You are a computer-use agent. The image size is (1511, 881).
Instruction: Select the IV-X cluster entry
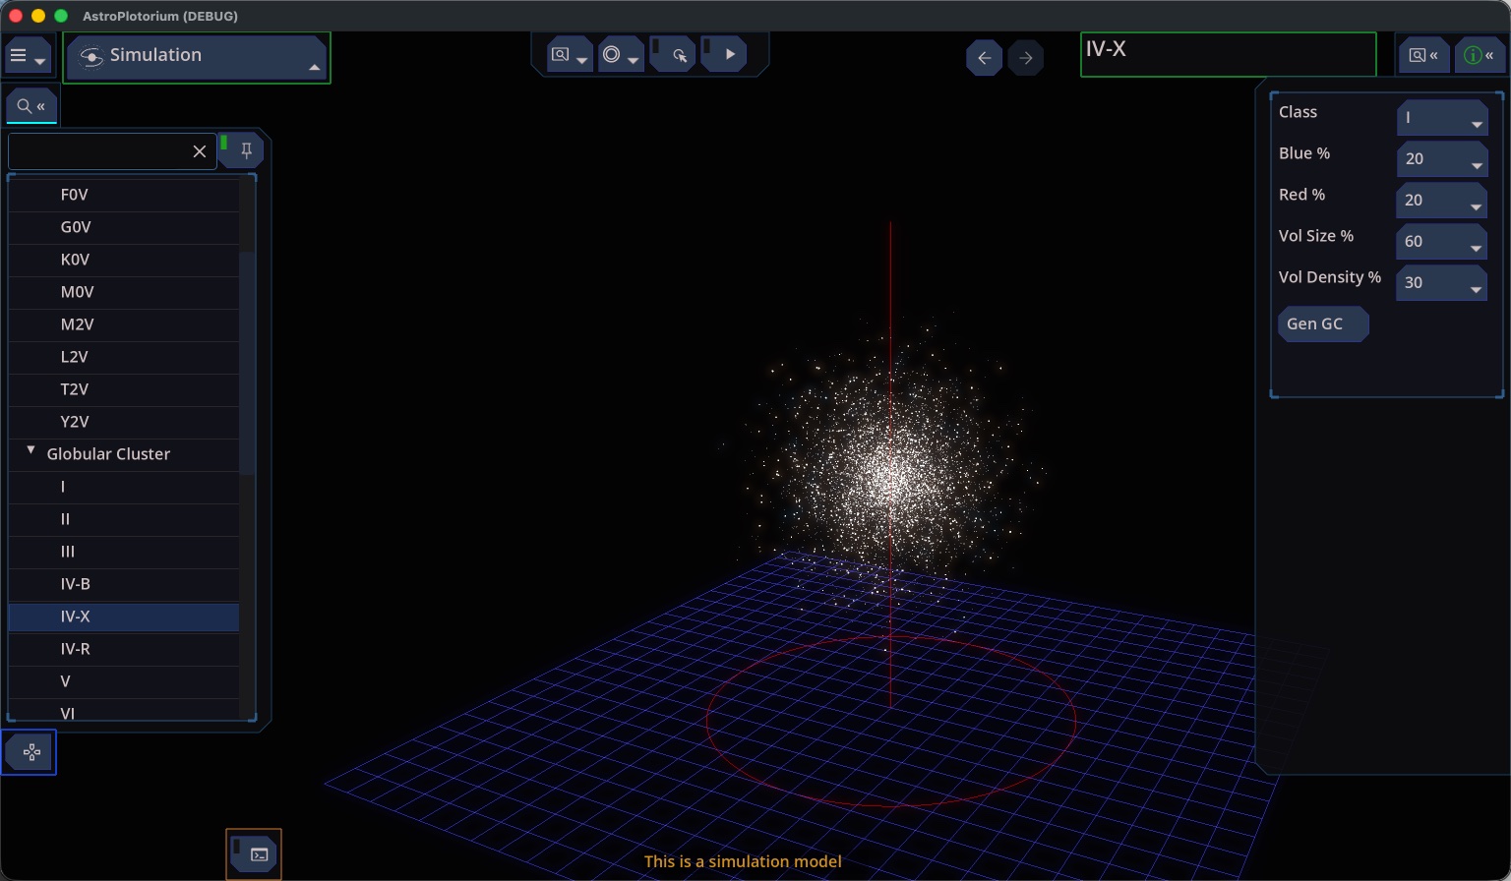click(124, 617)
